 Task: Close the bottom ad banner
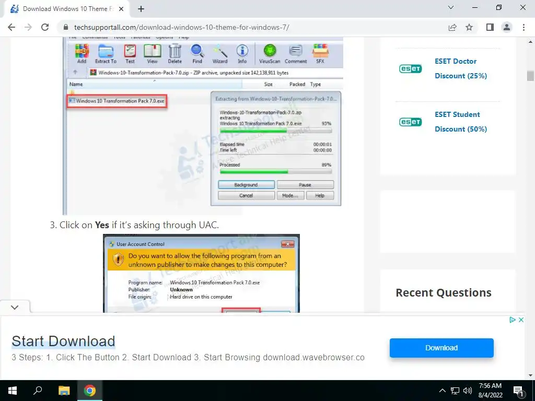point(521,320)
